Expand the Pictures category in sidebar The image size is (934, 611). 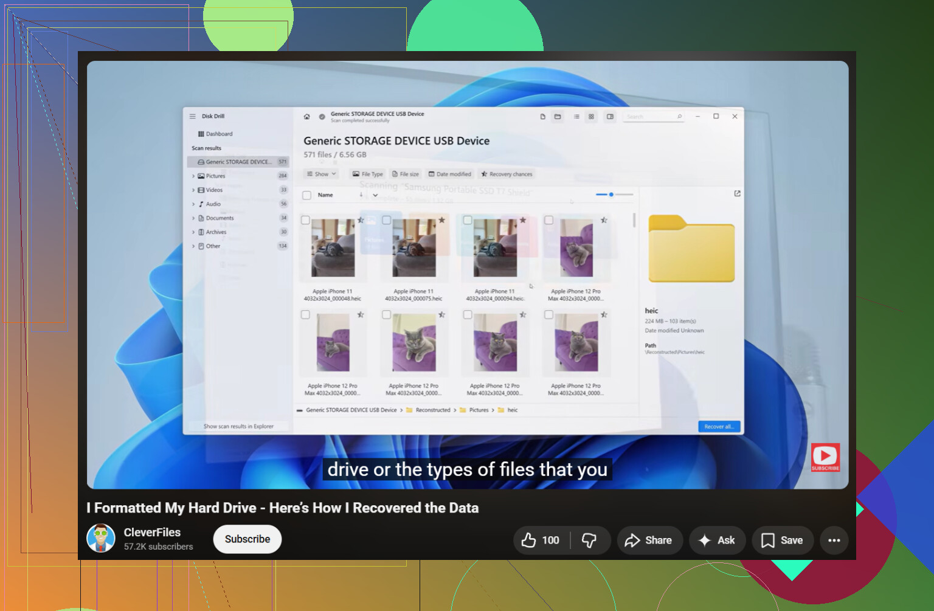tap(193, 176)
